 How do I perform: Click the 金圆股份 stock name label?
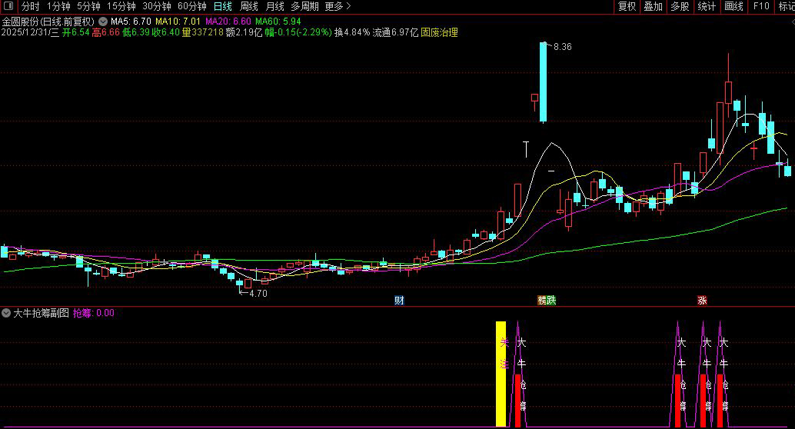click(x=20, y=22)
